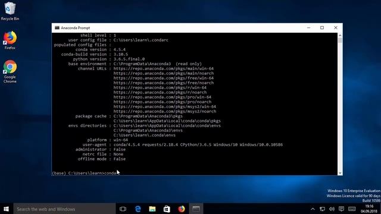Click the 'offline mode : False' line
This screenshot has width=381, height=214.
coord(102,159)
